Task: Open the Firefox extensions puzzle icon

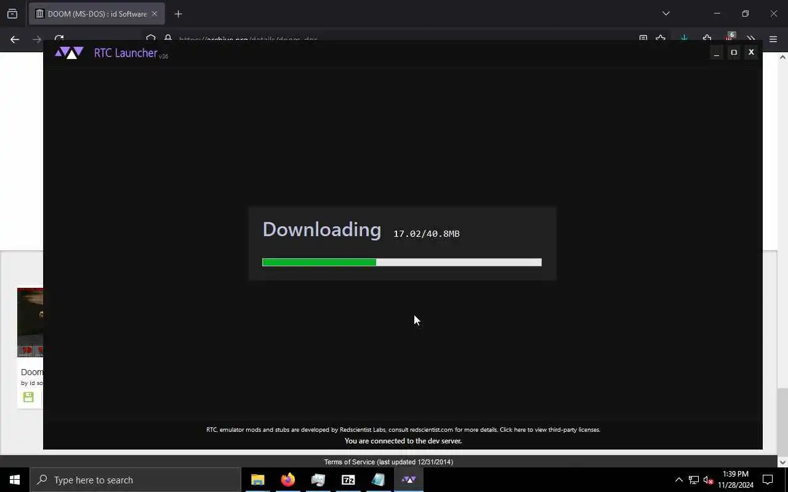Action: pos(707,39)
